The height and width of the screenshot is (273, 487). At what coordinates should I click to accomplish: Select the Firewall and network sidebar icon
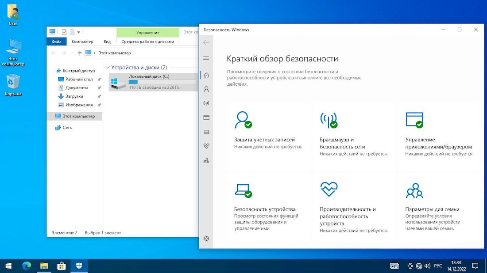pos(206,103)
